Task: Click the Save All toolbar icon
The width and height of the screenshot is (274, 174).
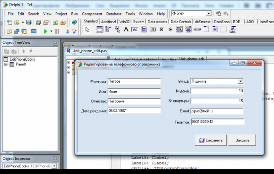Action: pyautogui.click(x=38, y=22)
